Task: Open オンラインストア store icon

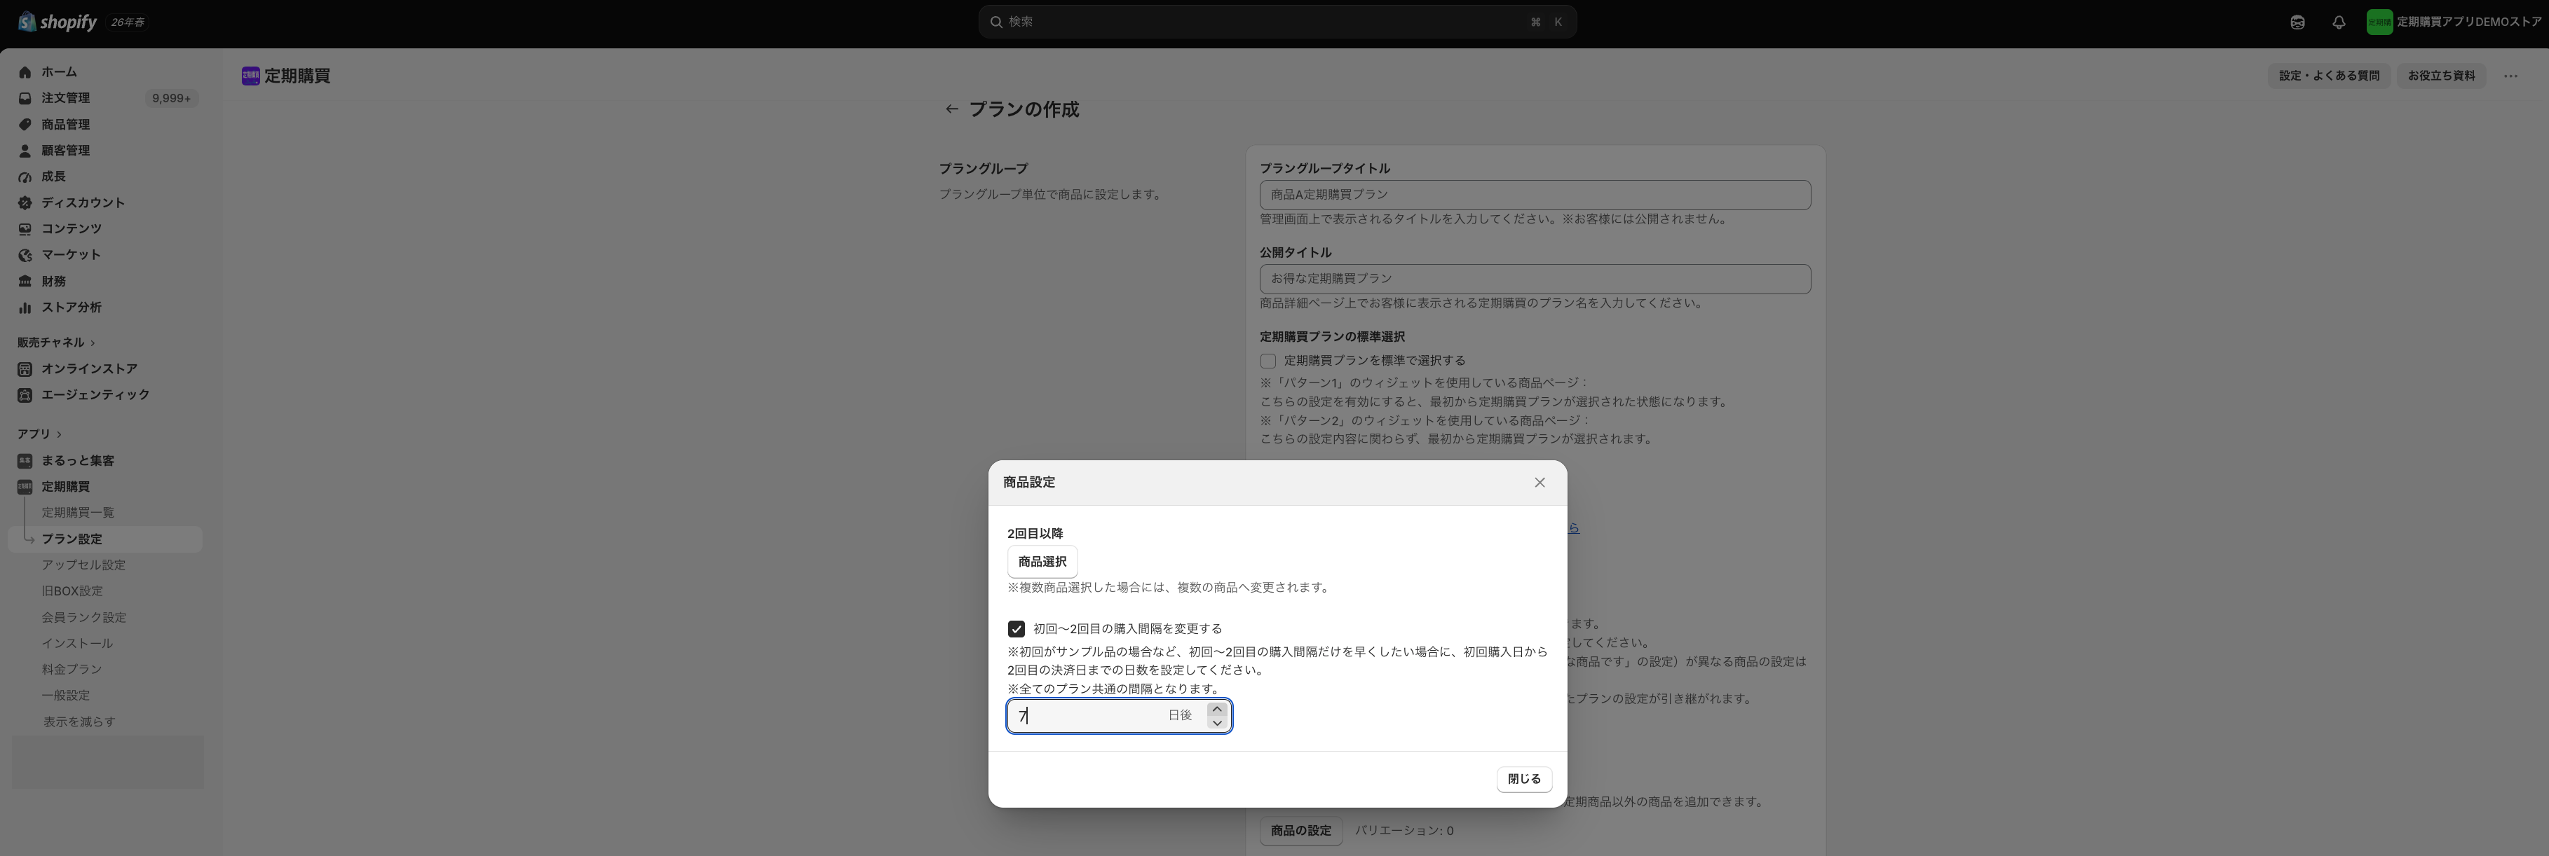Action: (x=25, y=368)
